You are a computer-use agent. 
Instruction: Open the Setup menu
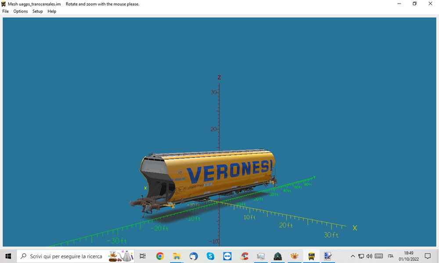(37, 11)
